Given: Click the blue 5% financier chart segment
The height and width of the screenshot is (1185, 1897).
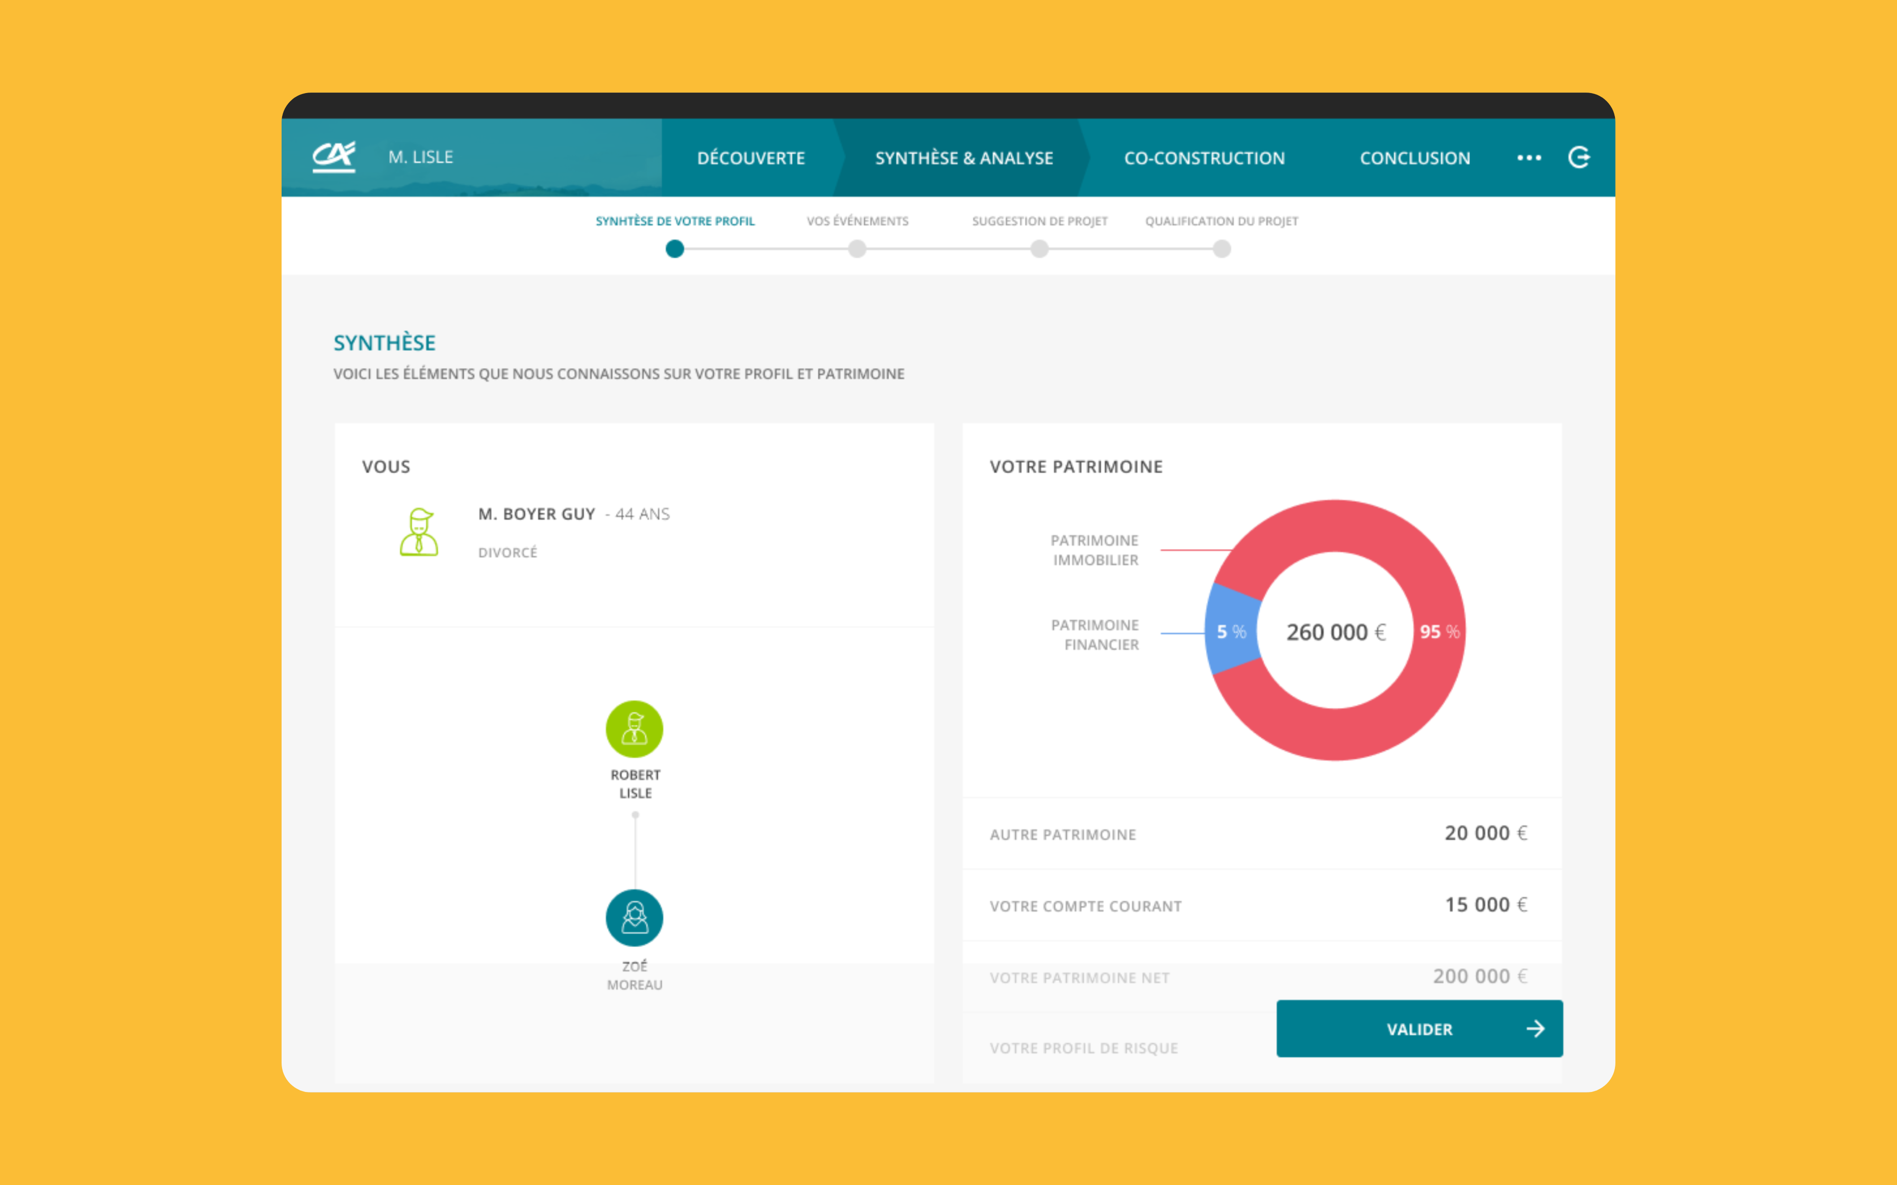Looking at the screenshot, I should click(1231, 631).
